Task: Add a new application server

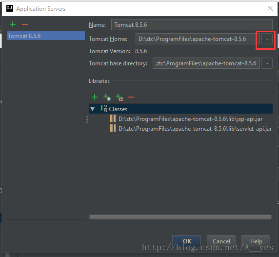Action: coord(13,24)
